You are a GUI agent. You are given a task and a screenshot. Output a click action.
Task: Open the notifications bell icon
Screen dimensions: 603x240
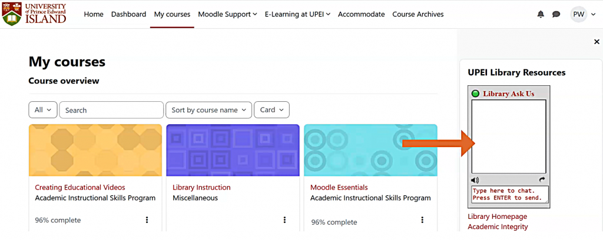click(x=541, y=14)
